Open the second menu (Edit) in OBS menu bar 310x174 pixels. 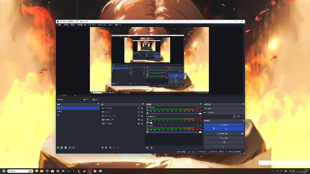click(x=66, y=25)
